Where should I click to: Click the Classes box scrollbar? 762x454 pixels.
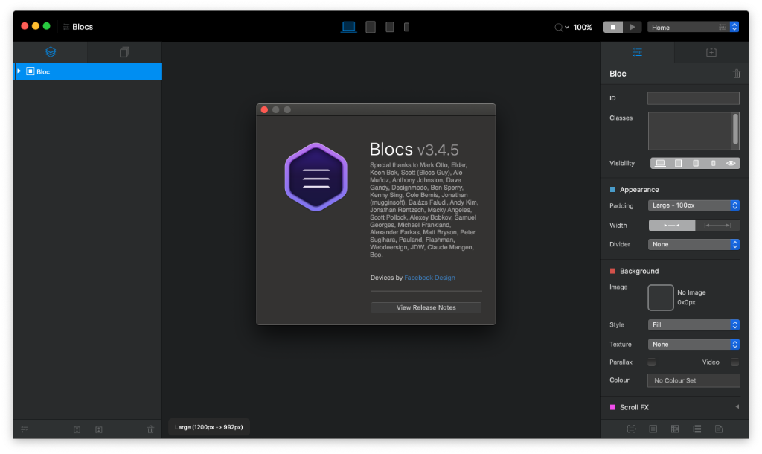coord(736,129)
